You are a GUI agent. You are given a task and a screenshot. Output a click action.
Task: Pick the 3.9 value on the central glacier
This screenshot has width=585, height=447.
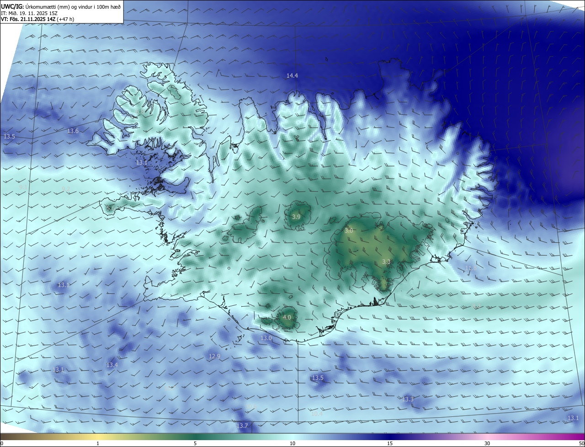coord(296,217)
